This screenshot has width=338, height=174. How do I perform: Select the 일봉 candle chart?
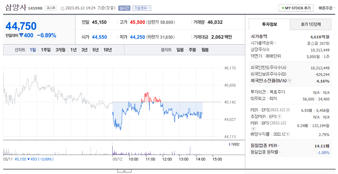pyautogui.click(x=180, y=50)
